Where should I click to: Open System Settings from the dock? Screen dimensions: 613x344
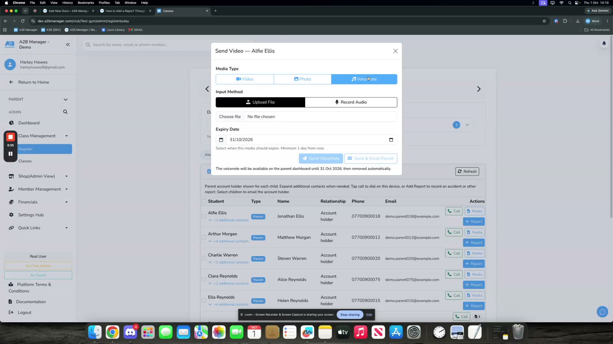coord(413,332)
